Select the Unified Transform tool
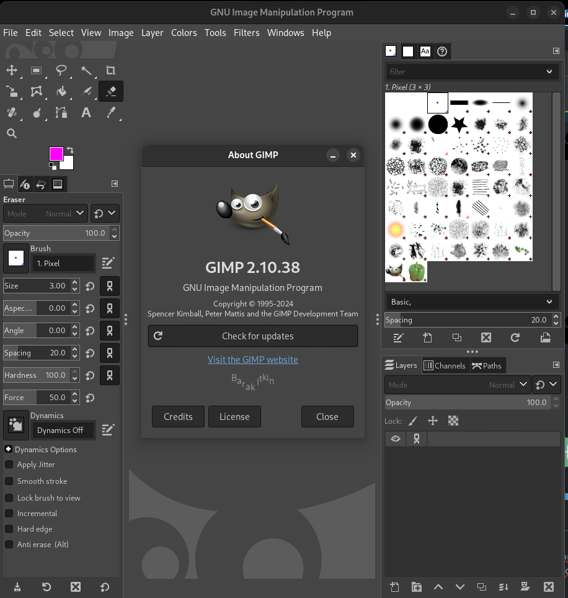Image resolution: width=568 pixels, height=598 pixels. (12, 91)
